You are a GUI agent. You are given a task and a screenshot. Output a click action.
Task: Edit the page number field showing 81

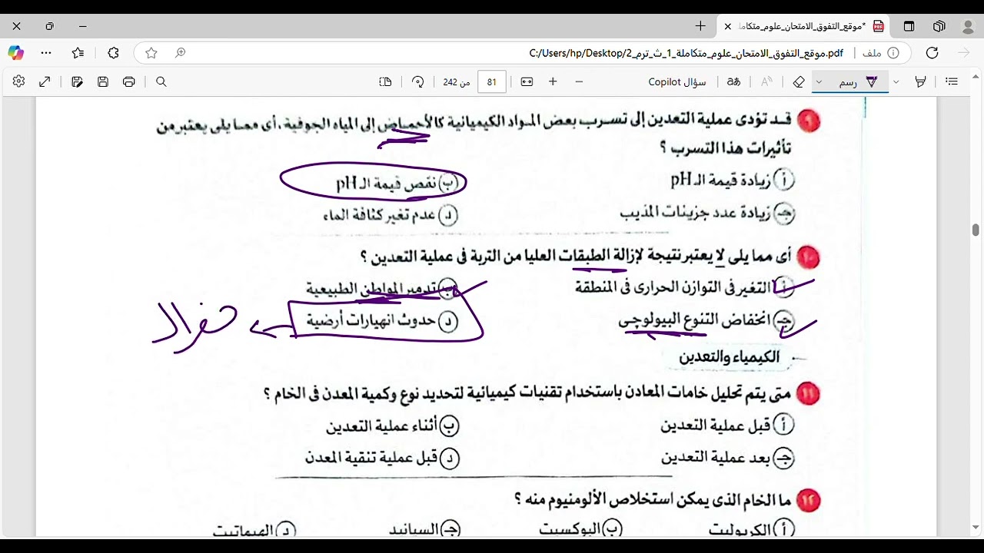coord(492,81)
